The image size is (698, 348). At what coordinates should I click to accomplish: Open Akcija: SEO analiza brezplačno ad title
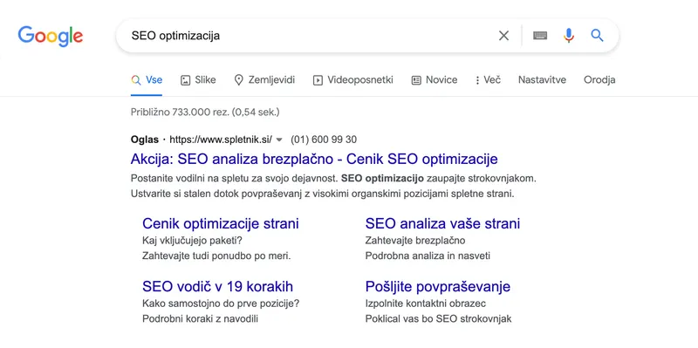point(314,159)
